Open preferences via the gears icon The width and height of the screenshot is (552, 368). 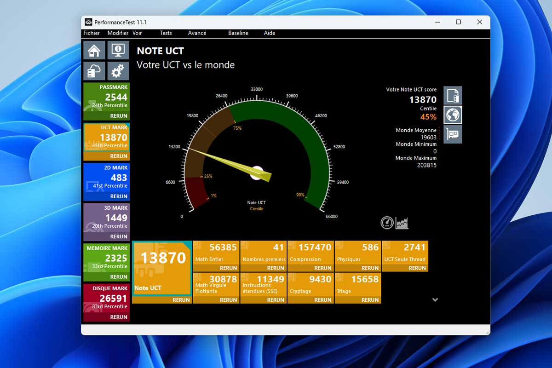point(118,71)
